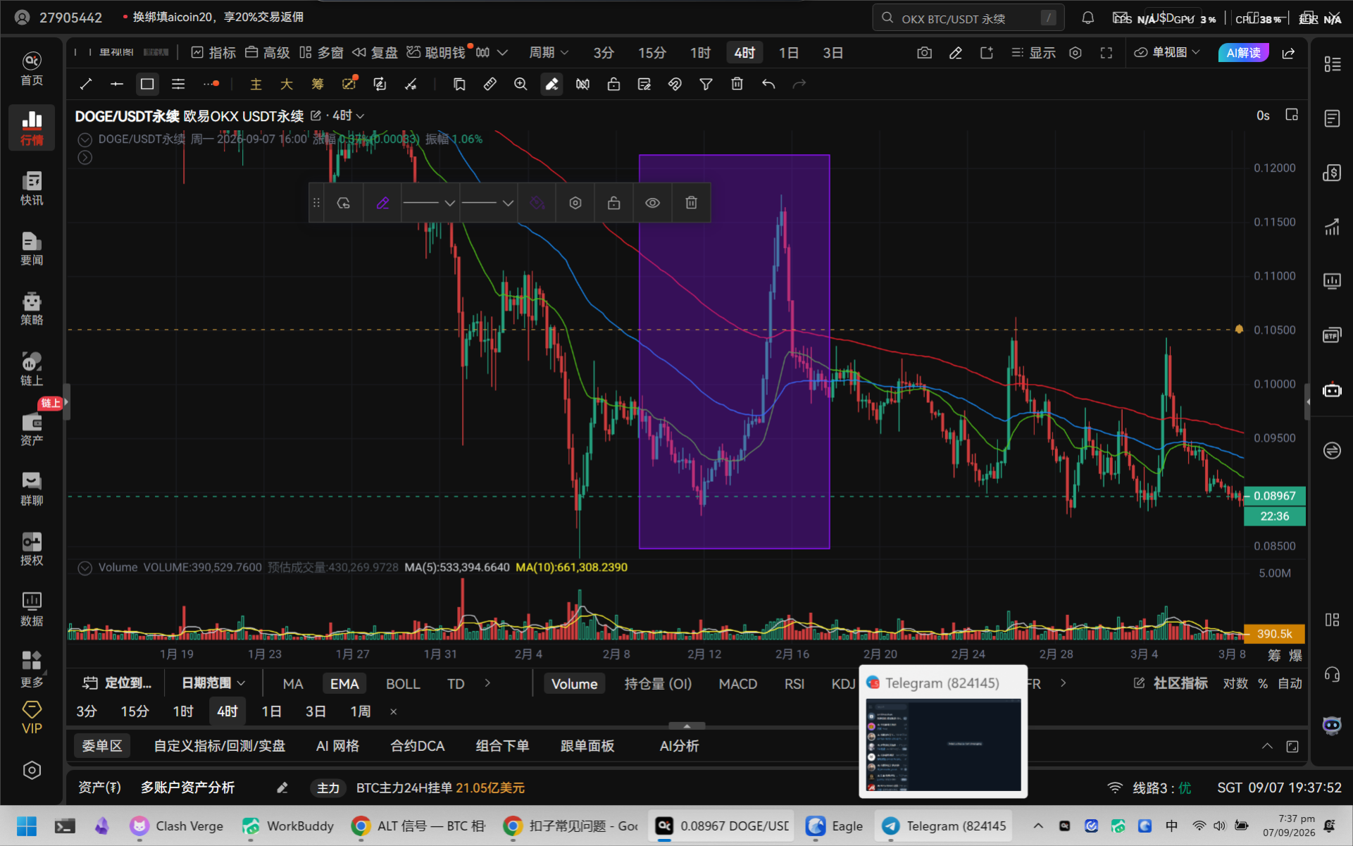Viewport: 1353px width, 846px height.
Task: Share the chart using share arrow icon
Action: [x=1288, y=53]
